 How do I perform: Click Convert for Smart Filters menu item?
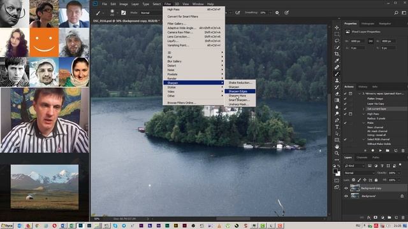point(194,17)
